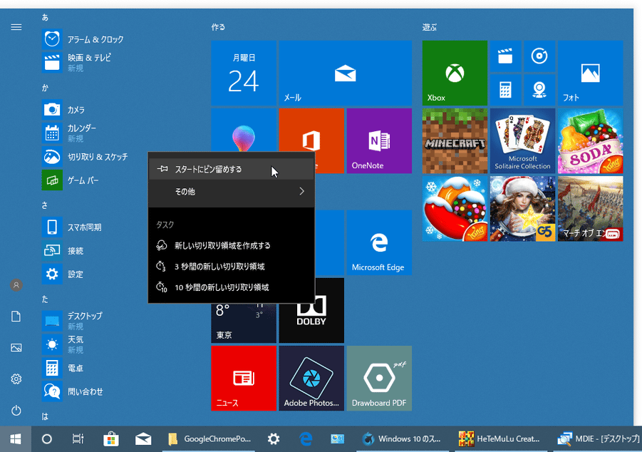Choose 3 秒間の新しい切り取り領域
The height and width of the screenshot is (452, 642).
232,267
